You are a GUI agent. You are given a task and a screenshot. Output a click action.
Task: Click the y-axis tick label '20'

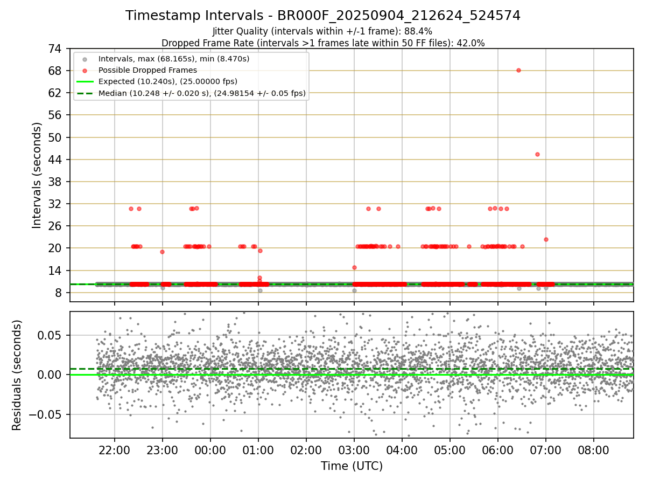55,248
